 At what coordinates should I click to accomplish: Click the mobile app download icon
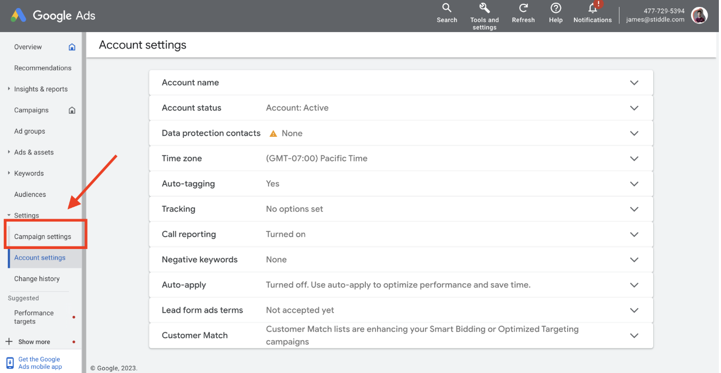pyautogui.click(x=10, y=363)
